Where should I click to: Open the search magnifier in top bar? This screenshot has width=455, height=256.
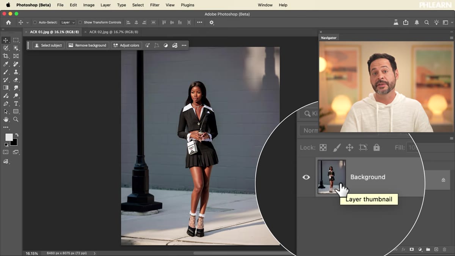coord(427,22)
